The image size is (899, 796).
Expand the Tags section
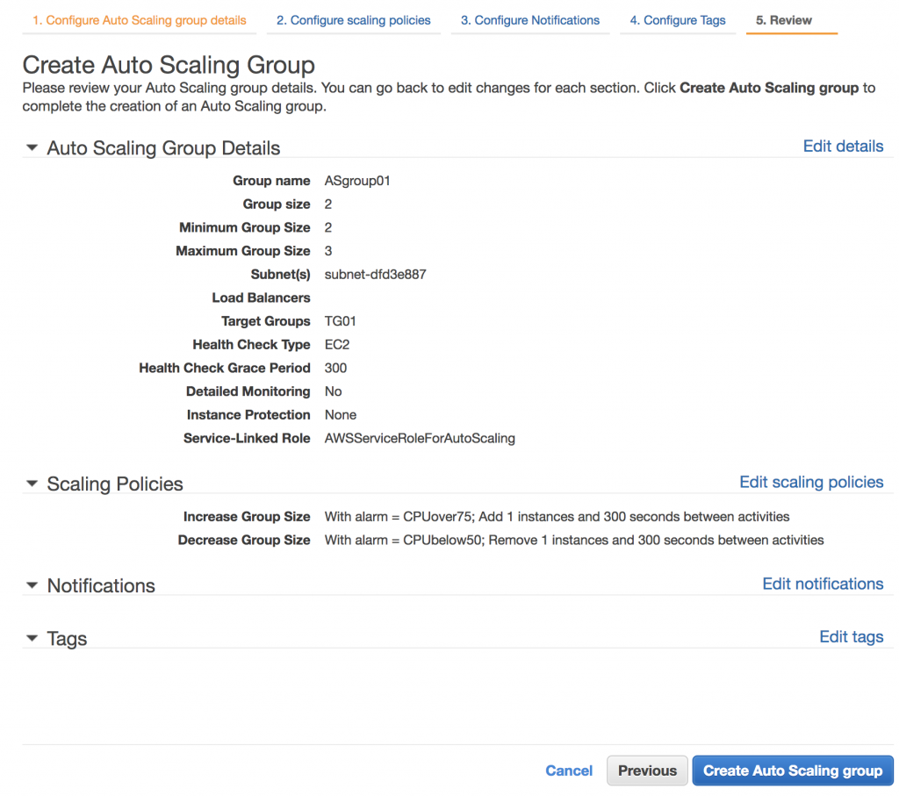[32, 638]
